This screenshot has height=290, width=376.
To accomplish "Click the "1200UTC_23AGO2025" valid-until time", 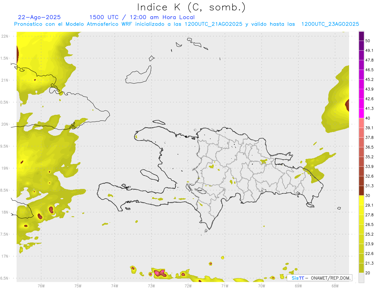I will pyautogui.click(x=330, y=24).
